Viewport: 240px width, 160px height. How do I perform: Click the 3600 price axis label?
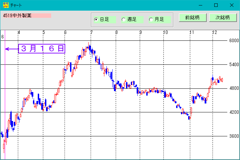point(234,136)
